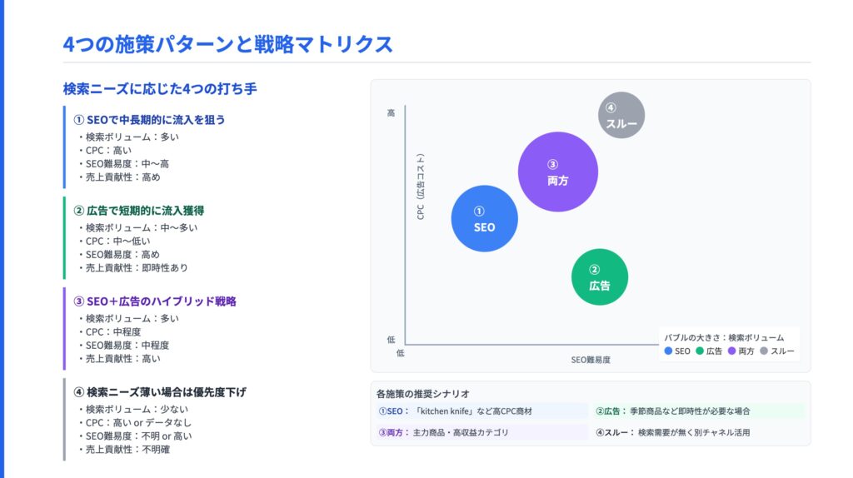Click the slide title 4つの施策パターンと戦略マトリクス
The image size is (853, 478).
point(227,44)
